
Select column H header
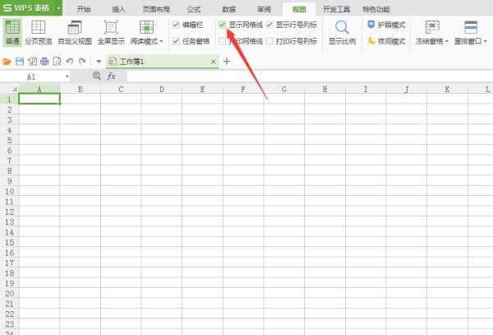coord(325,89)
